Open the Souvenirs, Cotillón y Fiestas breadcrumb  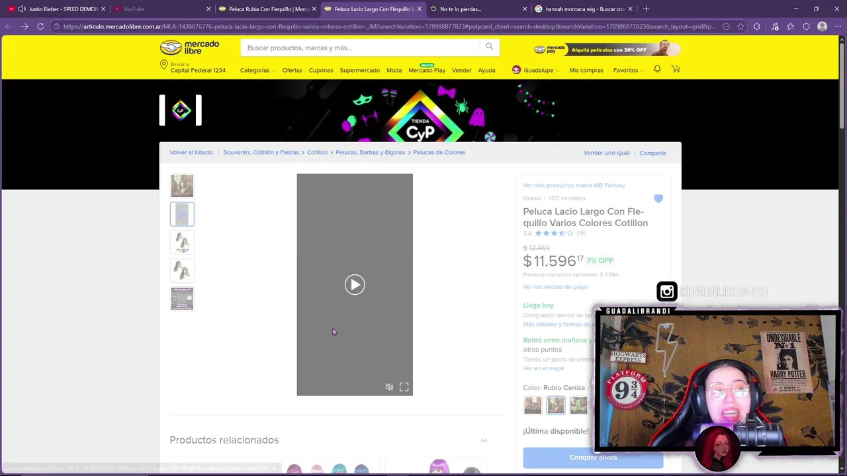pos(261,152)
